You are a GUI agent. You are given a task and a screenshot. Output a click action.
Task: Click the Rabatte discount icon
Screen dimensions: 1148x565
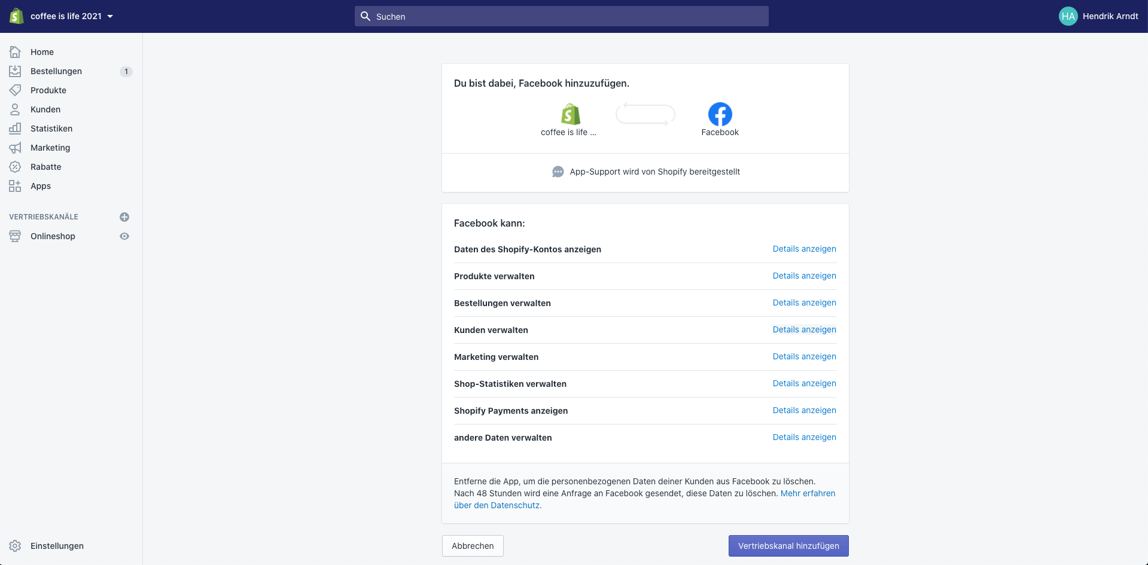tap(14, 167)
